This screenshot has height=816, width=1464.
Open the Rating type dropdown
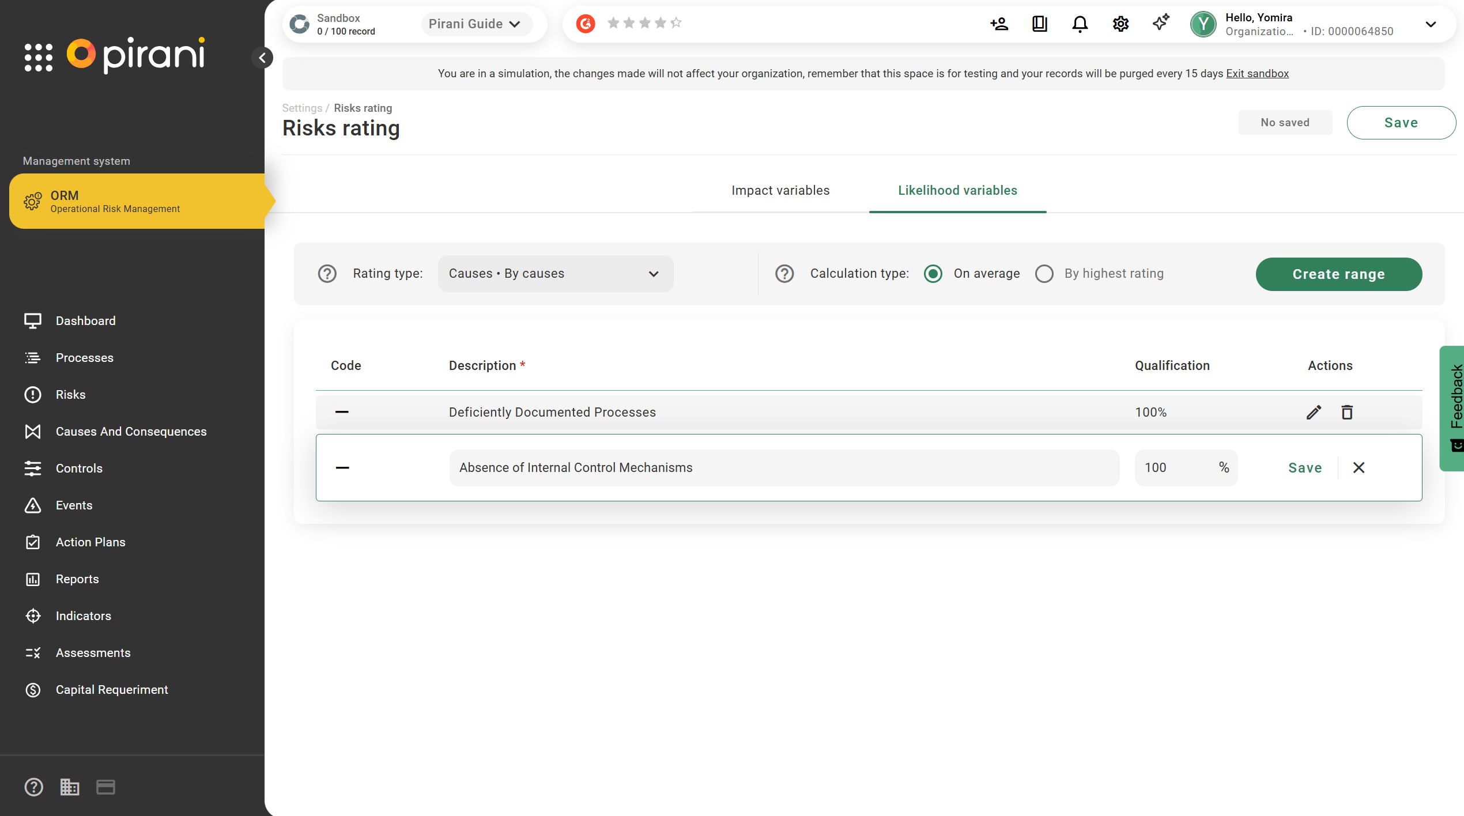555,274
